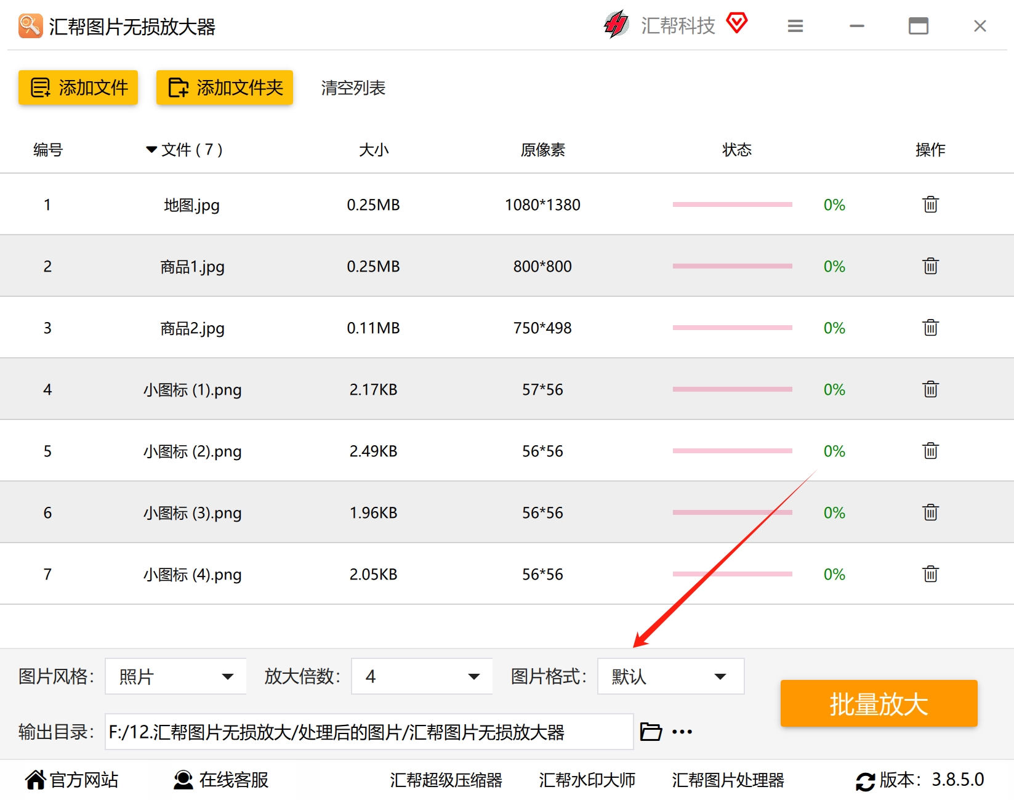Screen dimensions: 1014x800
Task: Delete 地图.jpg using its trash icon
Action: 930,204
